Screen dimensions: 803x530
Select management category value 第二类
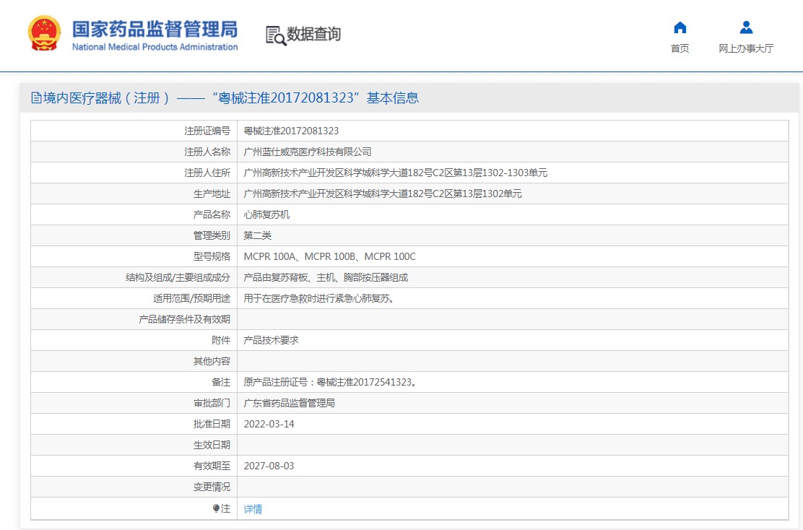point(258,235)
